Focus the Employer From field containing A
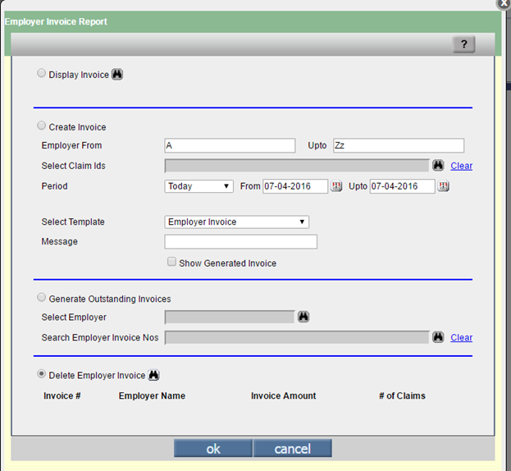 [x=230, y=145]
